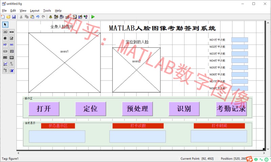Image resolution: width=271 pixels, height=162 pixels.
Task: Click the vertical scrollbar up arrow
Action: click(x=268, y=23)
